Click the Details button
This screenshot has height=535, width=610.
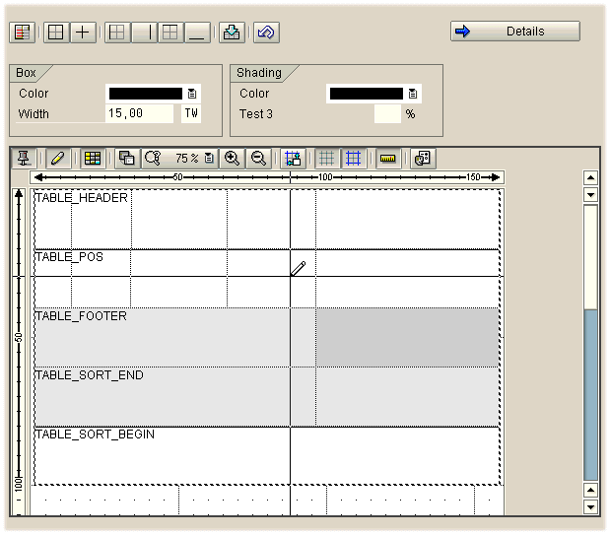[x=514, y=32]
